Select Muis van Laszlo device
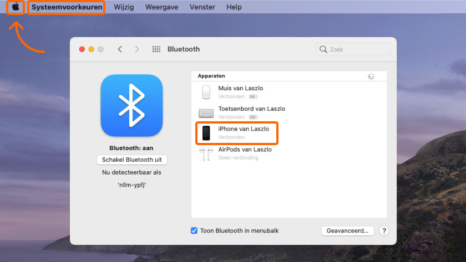This screenshot has width=466, height=262. click(289, 92)
